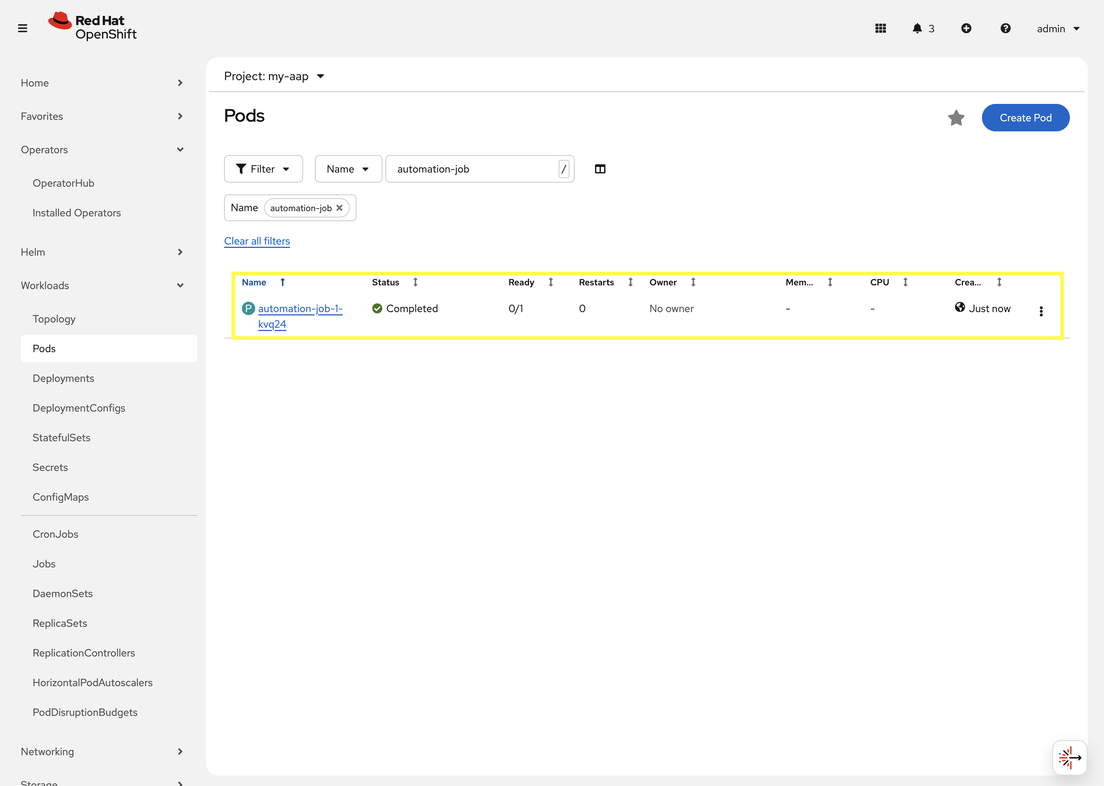Open the help question mark icon

click(1005, 29)
